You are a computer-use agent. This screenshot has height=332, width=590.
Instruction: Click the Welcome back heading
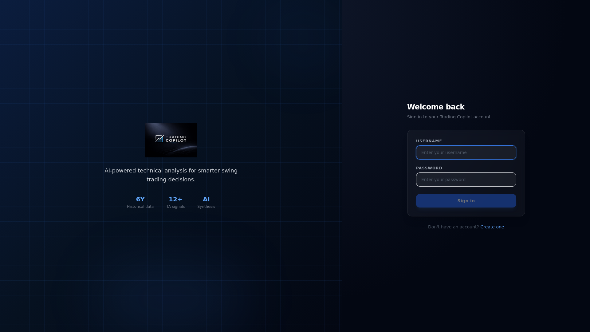point(436,107)
